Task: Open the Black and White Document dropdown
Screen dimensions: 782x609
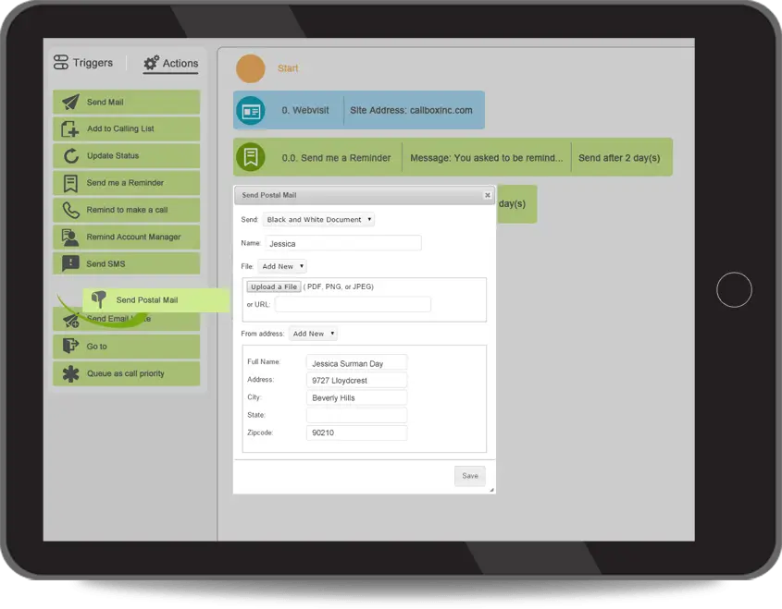Action: coord(318,220)
